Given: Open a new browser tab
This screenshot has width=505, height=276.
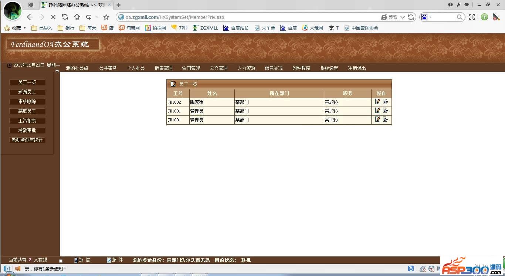Looking at the screenshot, I should click(118, 5).
